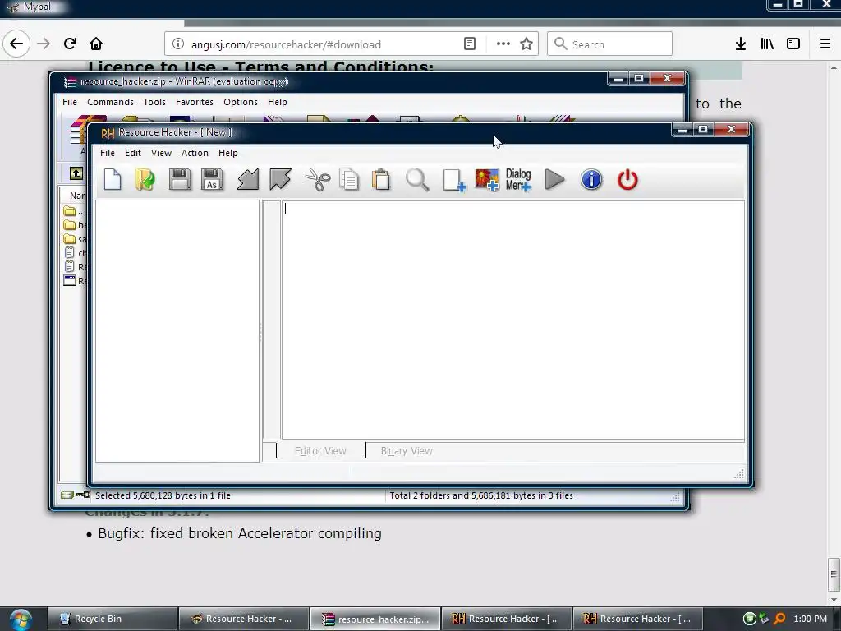Image resolution: width=841 pixels, height=631 pixels.
Task: Click the browser Back arrow button
Action: coord(16,44)
